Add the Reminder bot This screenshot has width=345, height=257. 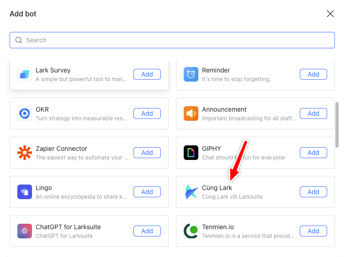point(313,74)
